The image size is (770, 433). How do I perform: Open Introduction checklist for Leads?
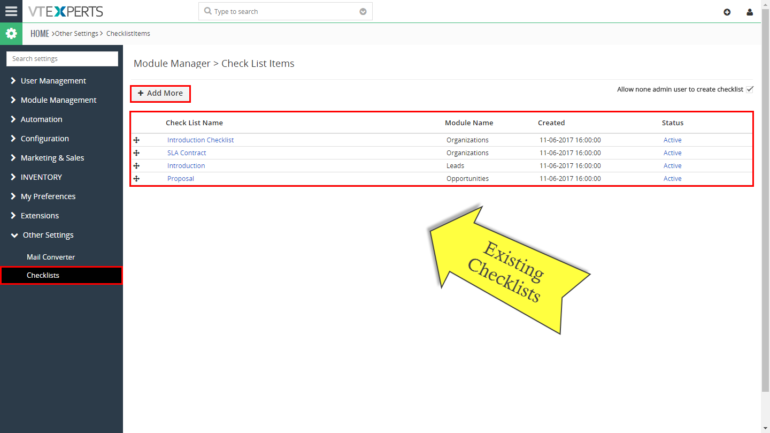pyautogui.click(x=186, y=165)
